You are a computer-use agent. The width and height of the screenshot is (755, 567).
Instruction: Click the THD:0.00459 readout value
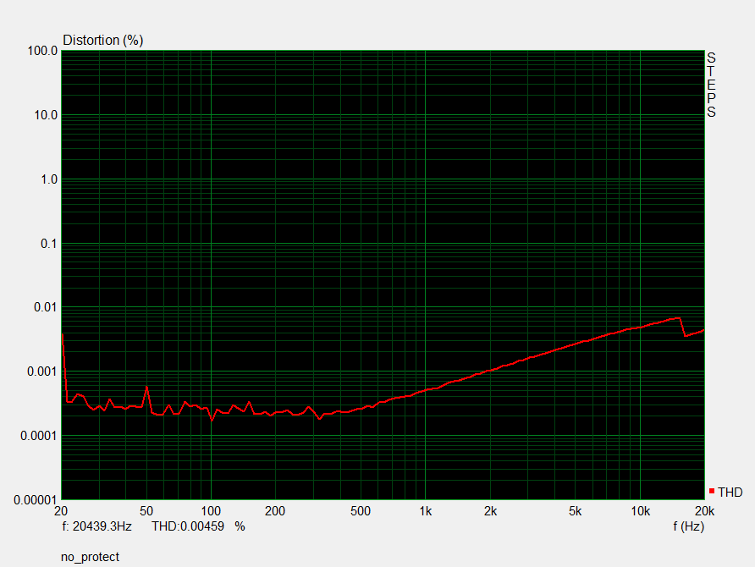tap(188, 526)
